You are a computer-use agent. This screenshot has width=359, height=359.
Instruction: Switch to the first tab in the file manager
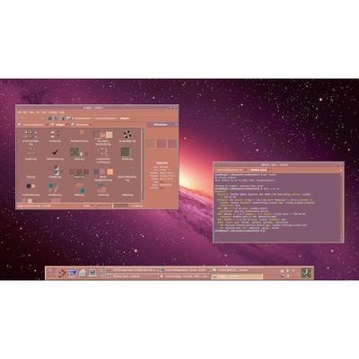[x=32, y=125]
